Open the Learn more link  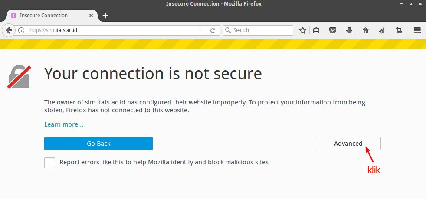(64, 124)
